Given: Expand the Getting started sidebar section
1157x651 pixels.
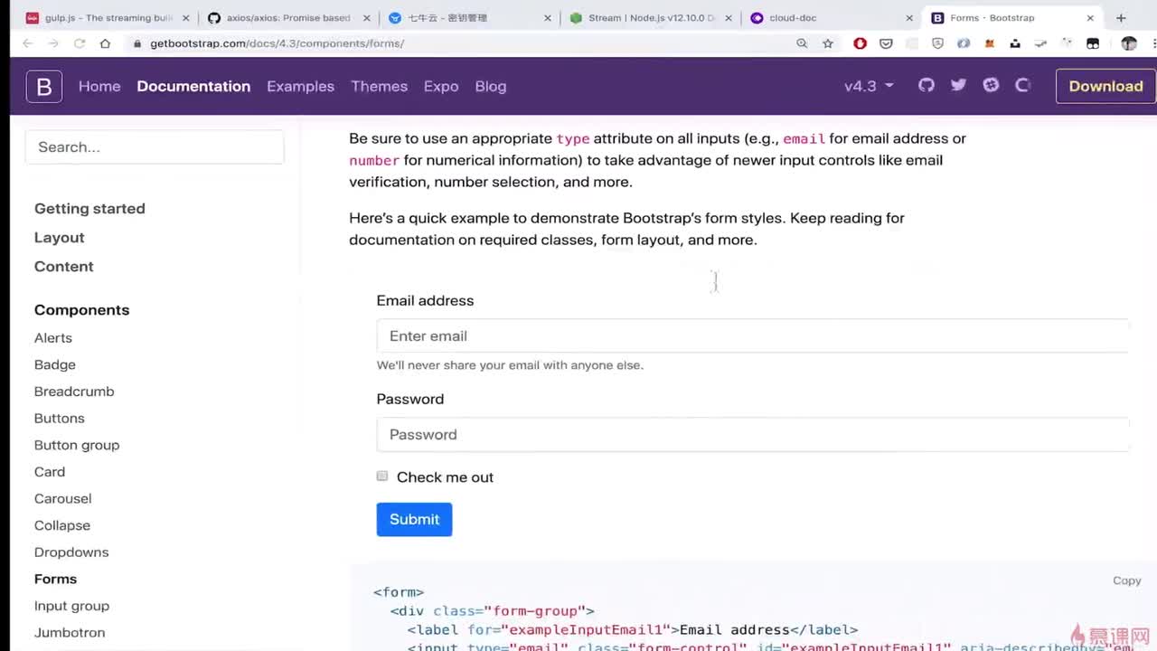Looking at the screenshot, I should click(89, 208).
